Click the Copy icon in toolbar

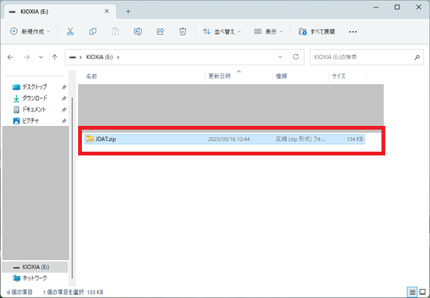(93, 32)
